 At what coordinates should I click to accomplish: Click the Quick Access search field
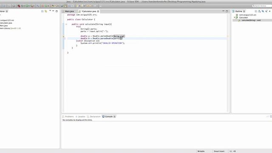[262, 6]
